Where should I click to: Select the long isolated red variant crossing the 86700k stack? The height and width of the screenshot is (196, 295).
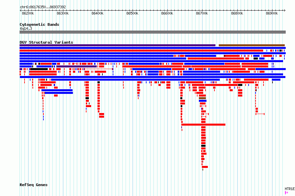[x=203, y=125]
